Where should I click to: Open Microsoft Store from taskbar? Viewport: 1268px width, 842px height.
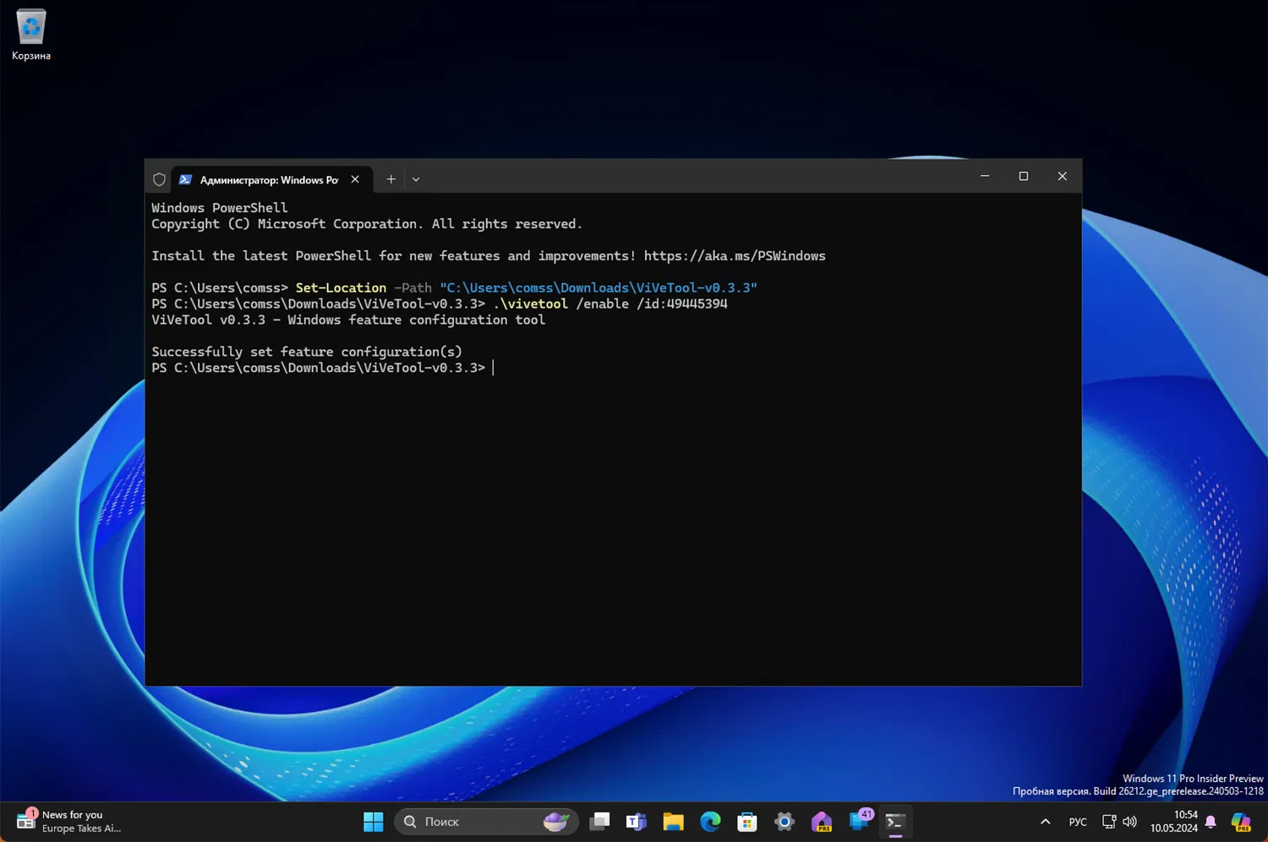coord(747,822)
